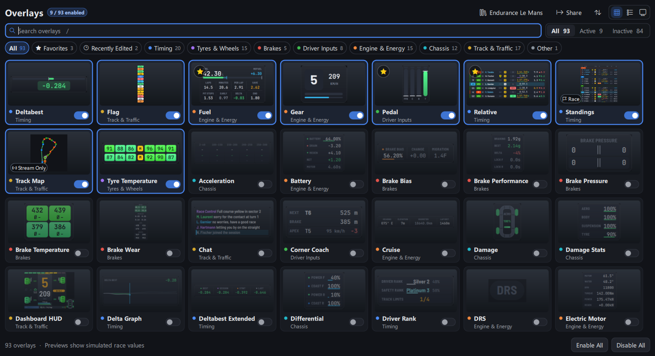This screenshot has width=655, height=356.
Task: Filter by Tyres & Wheels category
Action: 219,48
